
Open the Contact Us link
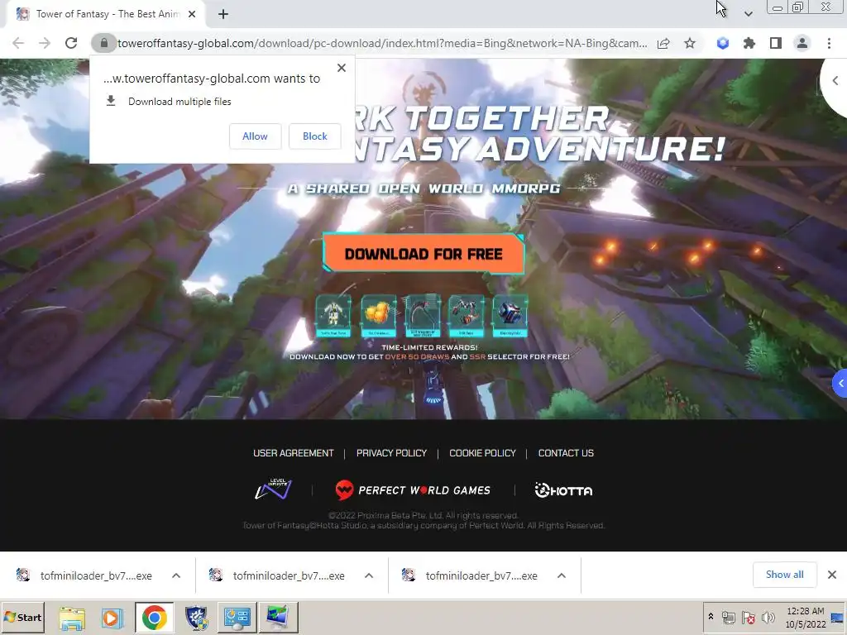click(x=566, y=453)
